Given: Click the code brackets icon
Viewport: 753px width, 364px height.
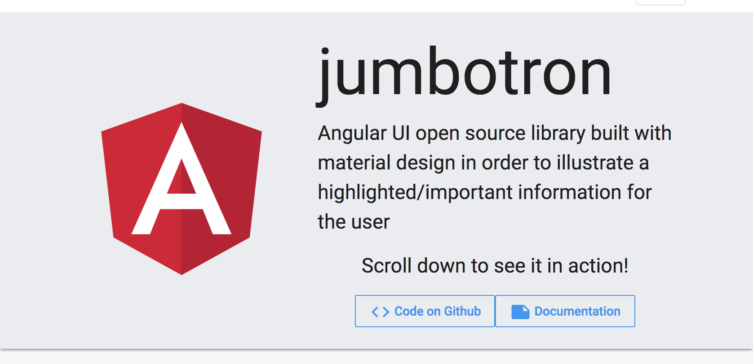Looking at the screenshot, I should 380,312.
